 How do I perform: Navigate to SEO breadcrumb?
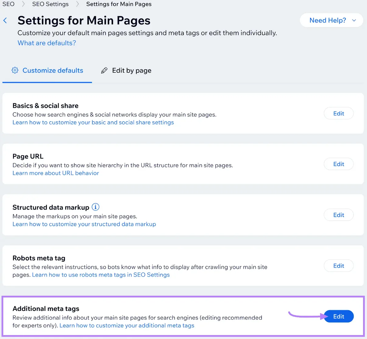click(x=9, y=4)
